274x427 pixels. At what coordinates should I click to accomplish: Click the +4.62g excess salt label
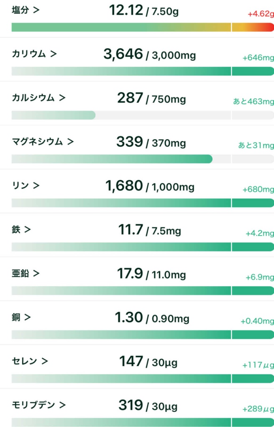(x=261, y=14)
